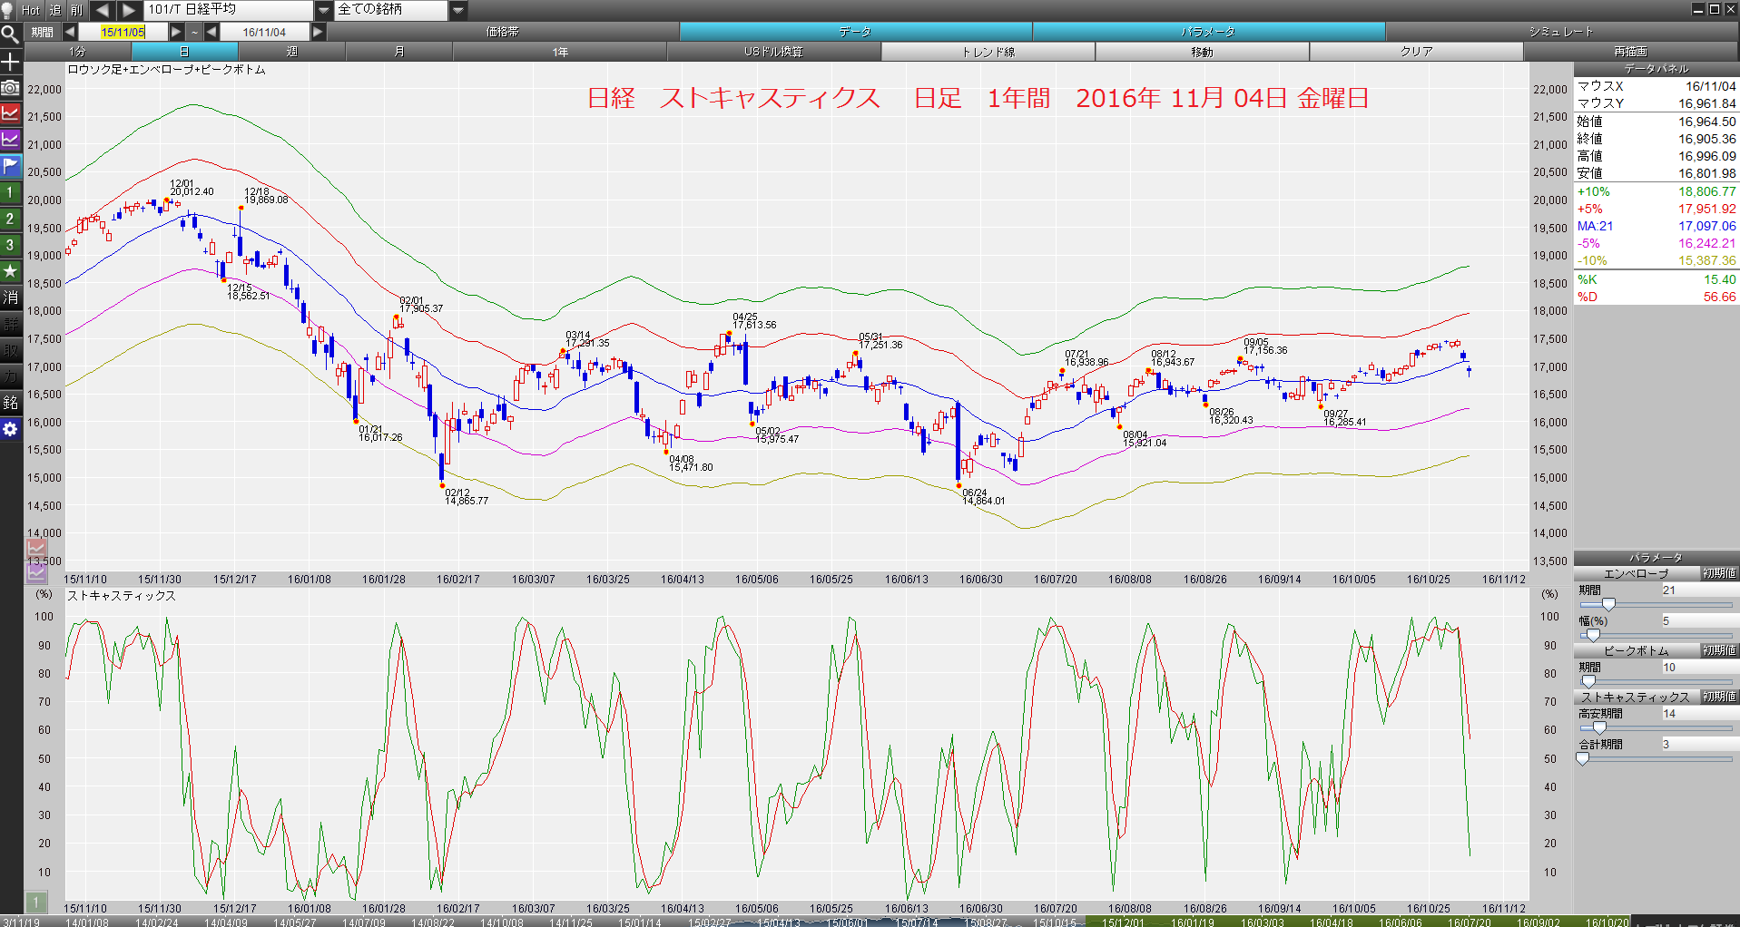Click the 移動 button
This screenshot has height=927, width=1740.
(x=1202, y=52)
